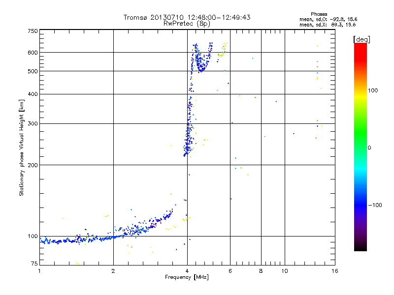Click the "mean, sd,X: 89.3, 19.6" line
394x295 pixels.
328,25
